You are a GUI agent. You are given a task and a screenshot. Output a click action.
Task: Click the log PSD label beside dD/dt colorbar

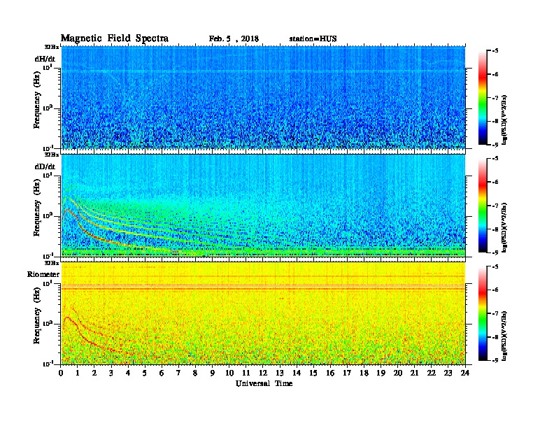[504, 227]
